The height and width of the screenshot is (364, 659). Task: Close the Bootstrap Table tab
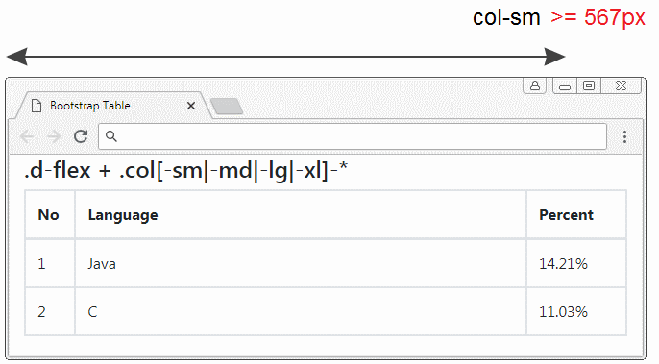click(191, 106)
